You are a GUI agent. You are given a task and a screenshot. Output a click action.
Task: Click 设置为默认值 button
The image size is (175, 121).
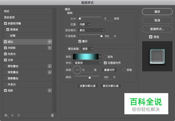coord(87,86)
